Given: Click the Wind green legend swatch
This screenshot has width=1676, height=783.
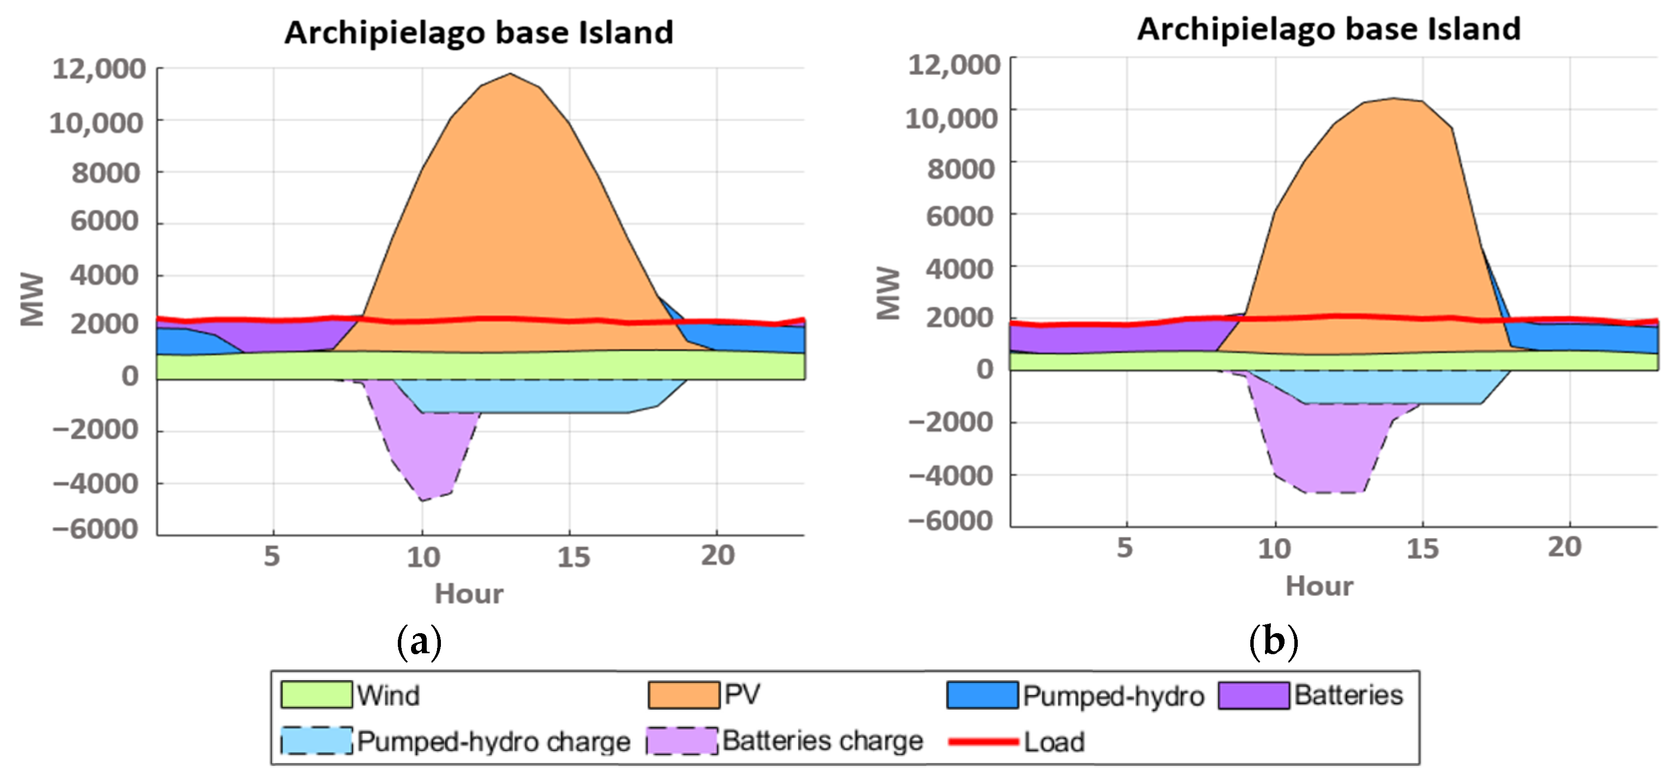Looking at the screenshot, I should (316, 694).
